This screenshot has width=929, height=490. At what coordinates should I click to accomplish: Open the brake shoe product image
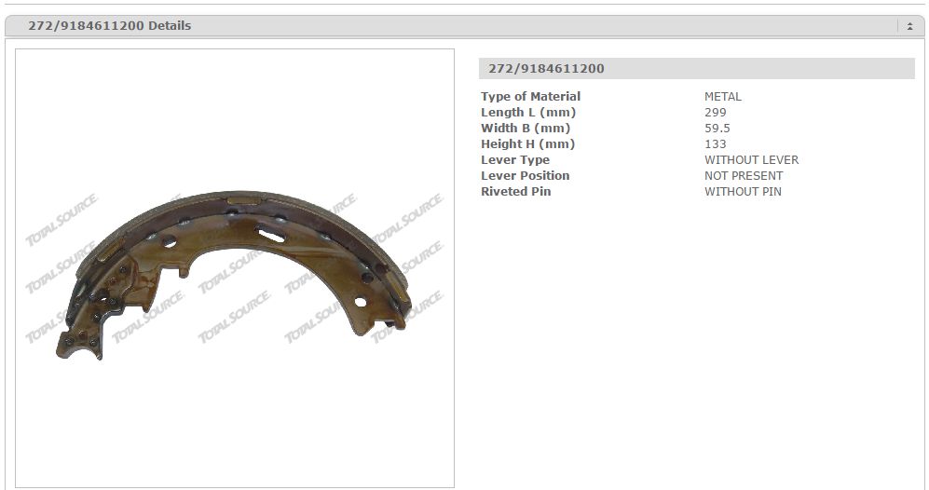pos(235,270)
